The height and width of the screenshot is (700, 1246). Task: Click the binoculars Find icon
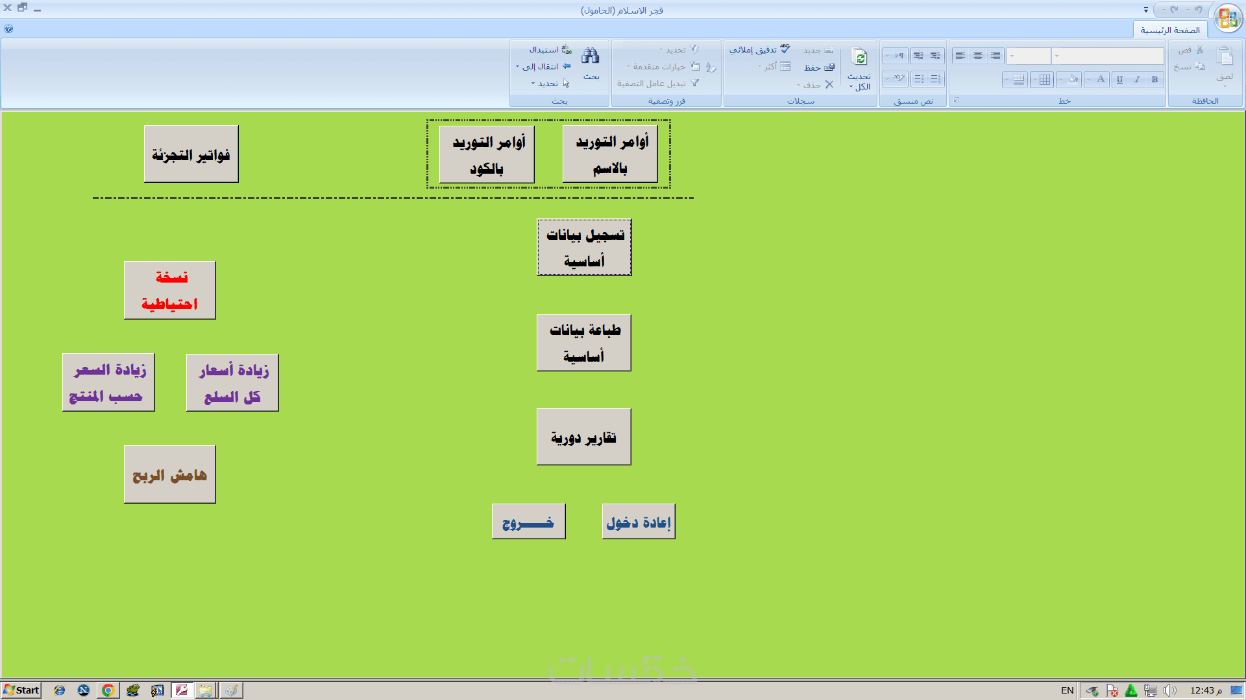(590, 56)
